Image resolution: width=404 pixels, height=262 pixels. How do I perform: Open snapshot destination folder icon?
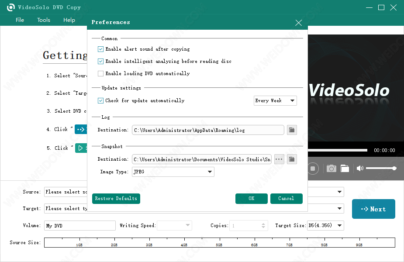coord(292,159)
